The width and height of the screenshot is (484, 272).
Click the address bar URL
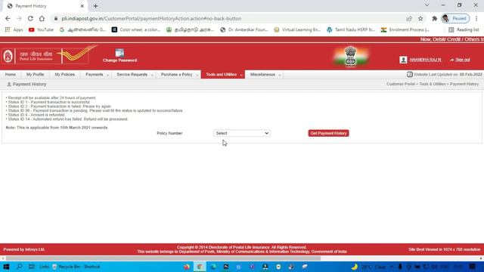pos(151,18)
